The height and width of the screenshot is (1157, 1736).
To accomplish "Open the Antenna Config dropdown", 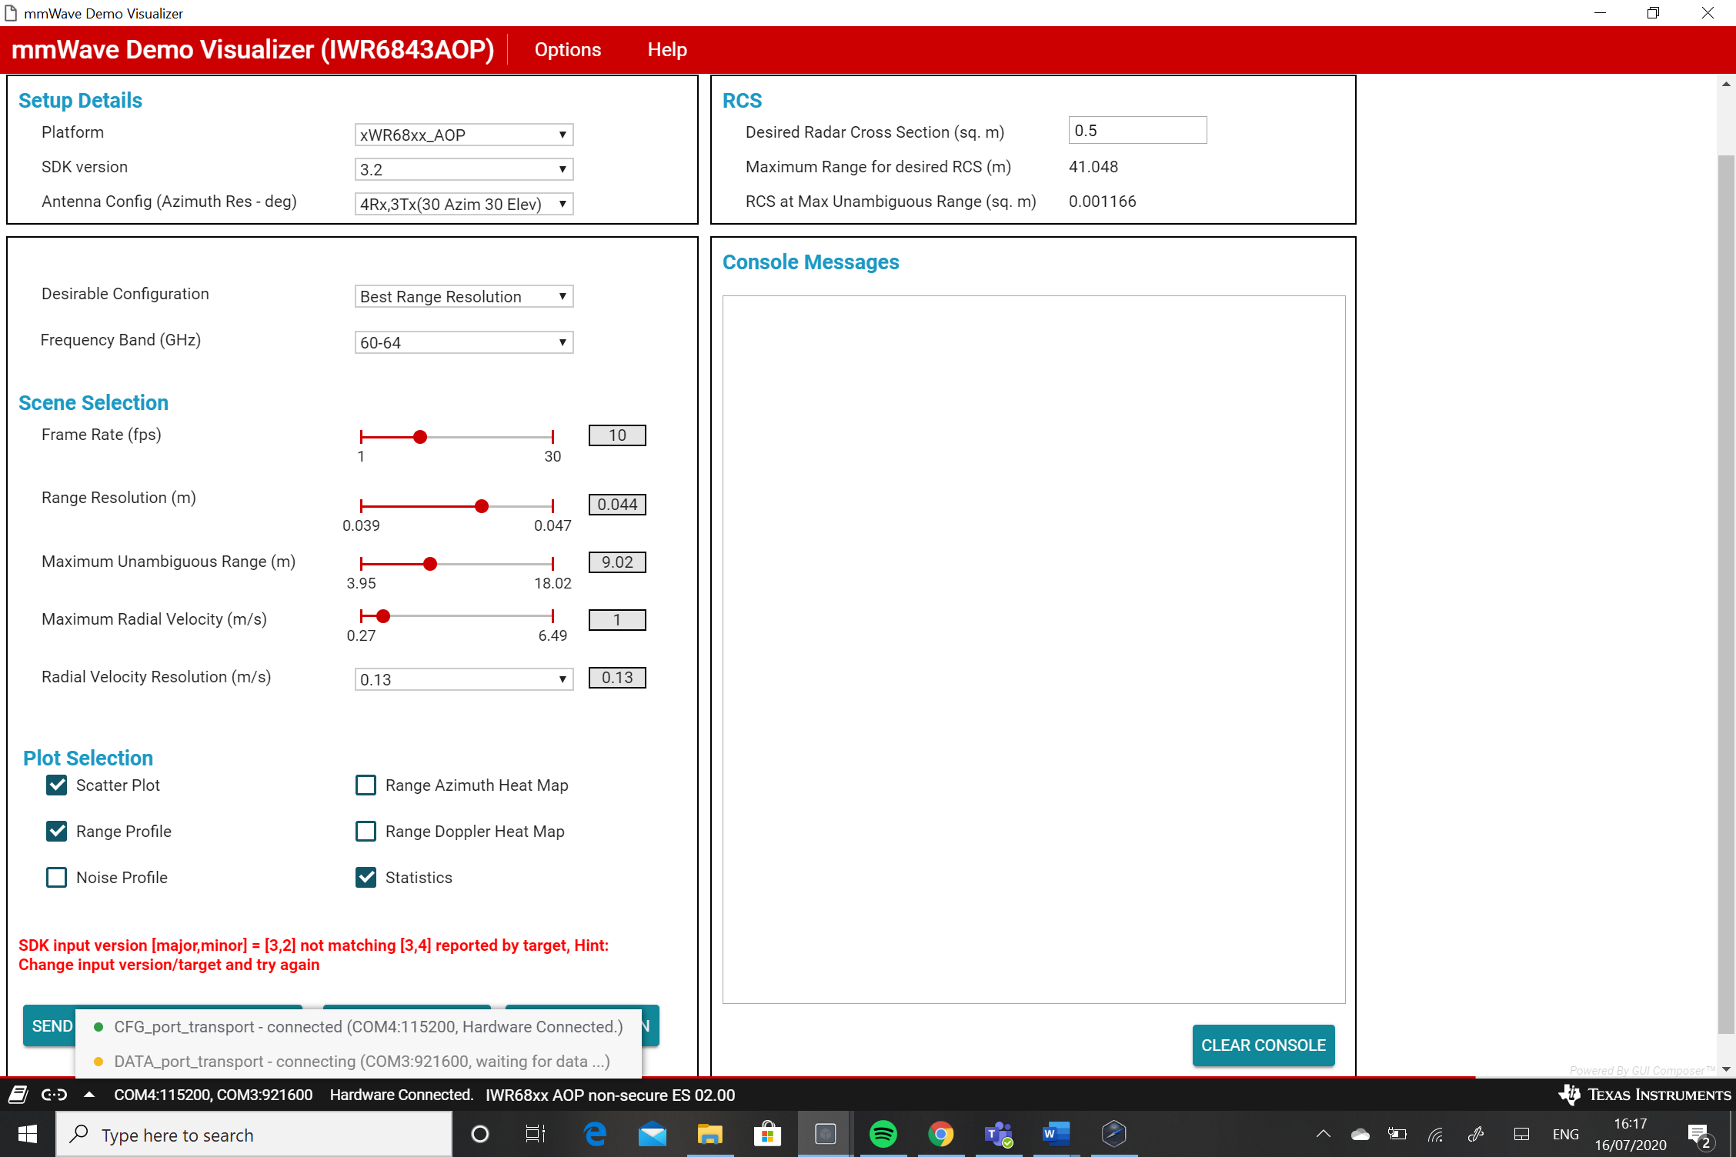I will pyautogui.click(x=464, y=204).
